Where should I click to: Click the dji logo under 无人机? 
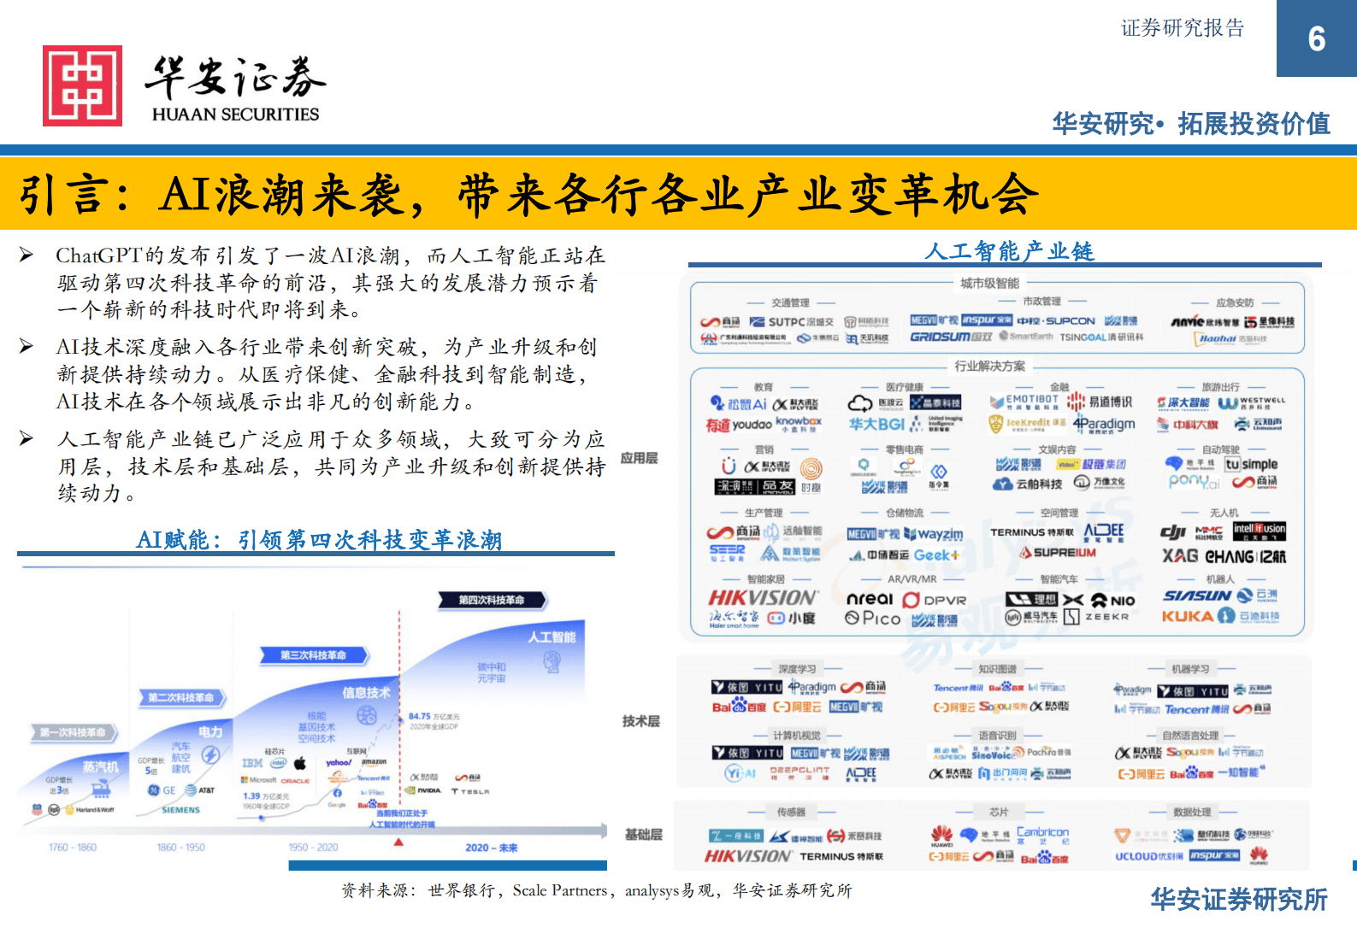[x=1173, y=532]
